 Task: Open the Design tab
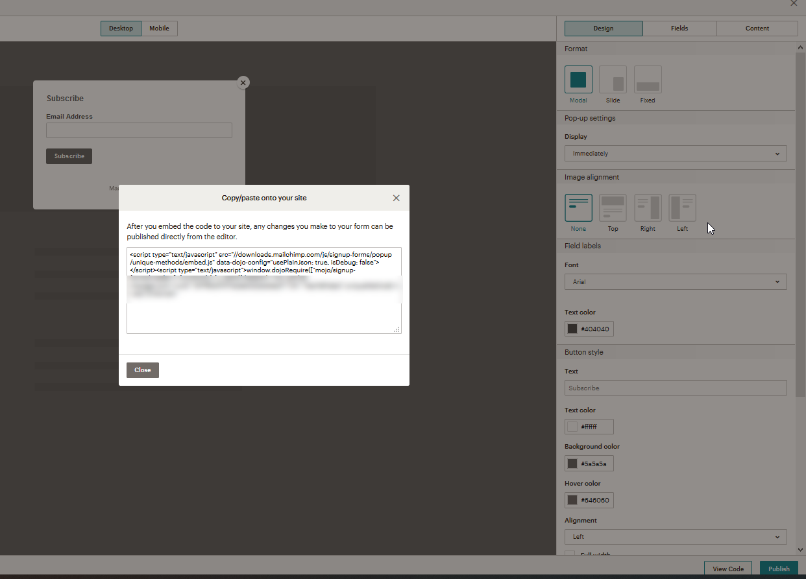click(604, 29)
